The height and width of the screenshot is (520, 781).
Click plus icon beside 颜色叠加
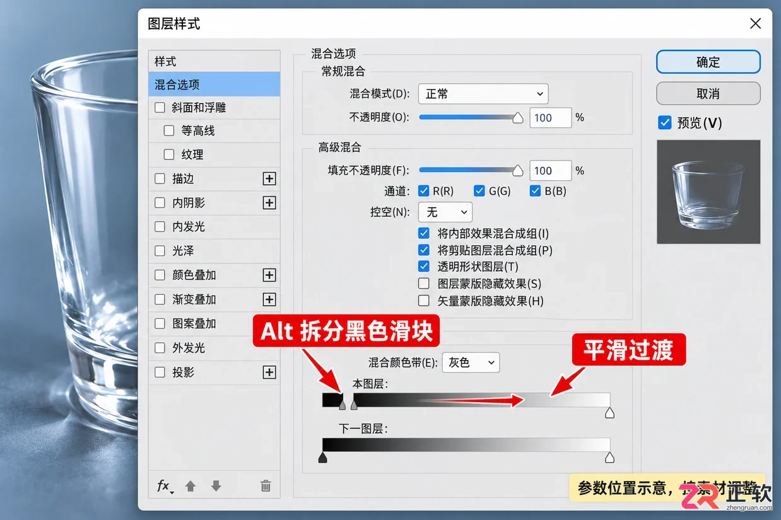click(x=269, y=275)
